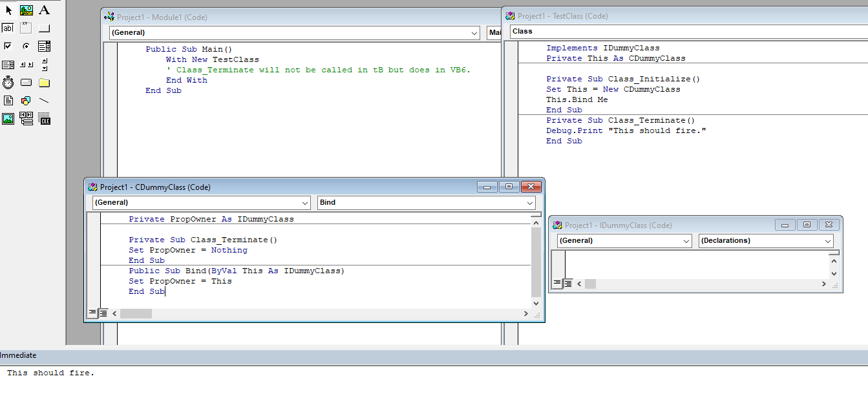Select the Line drawing tool
Screen dimensions: 868x405
click(44, 100)
